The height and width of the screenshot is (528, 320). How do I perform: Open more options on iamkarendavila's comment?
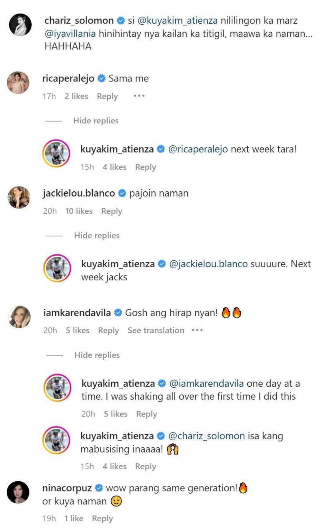click(197, 330)
